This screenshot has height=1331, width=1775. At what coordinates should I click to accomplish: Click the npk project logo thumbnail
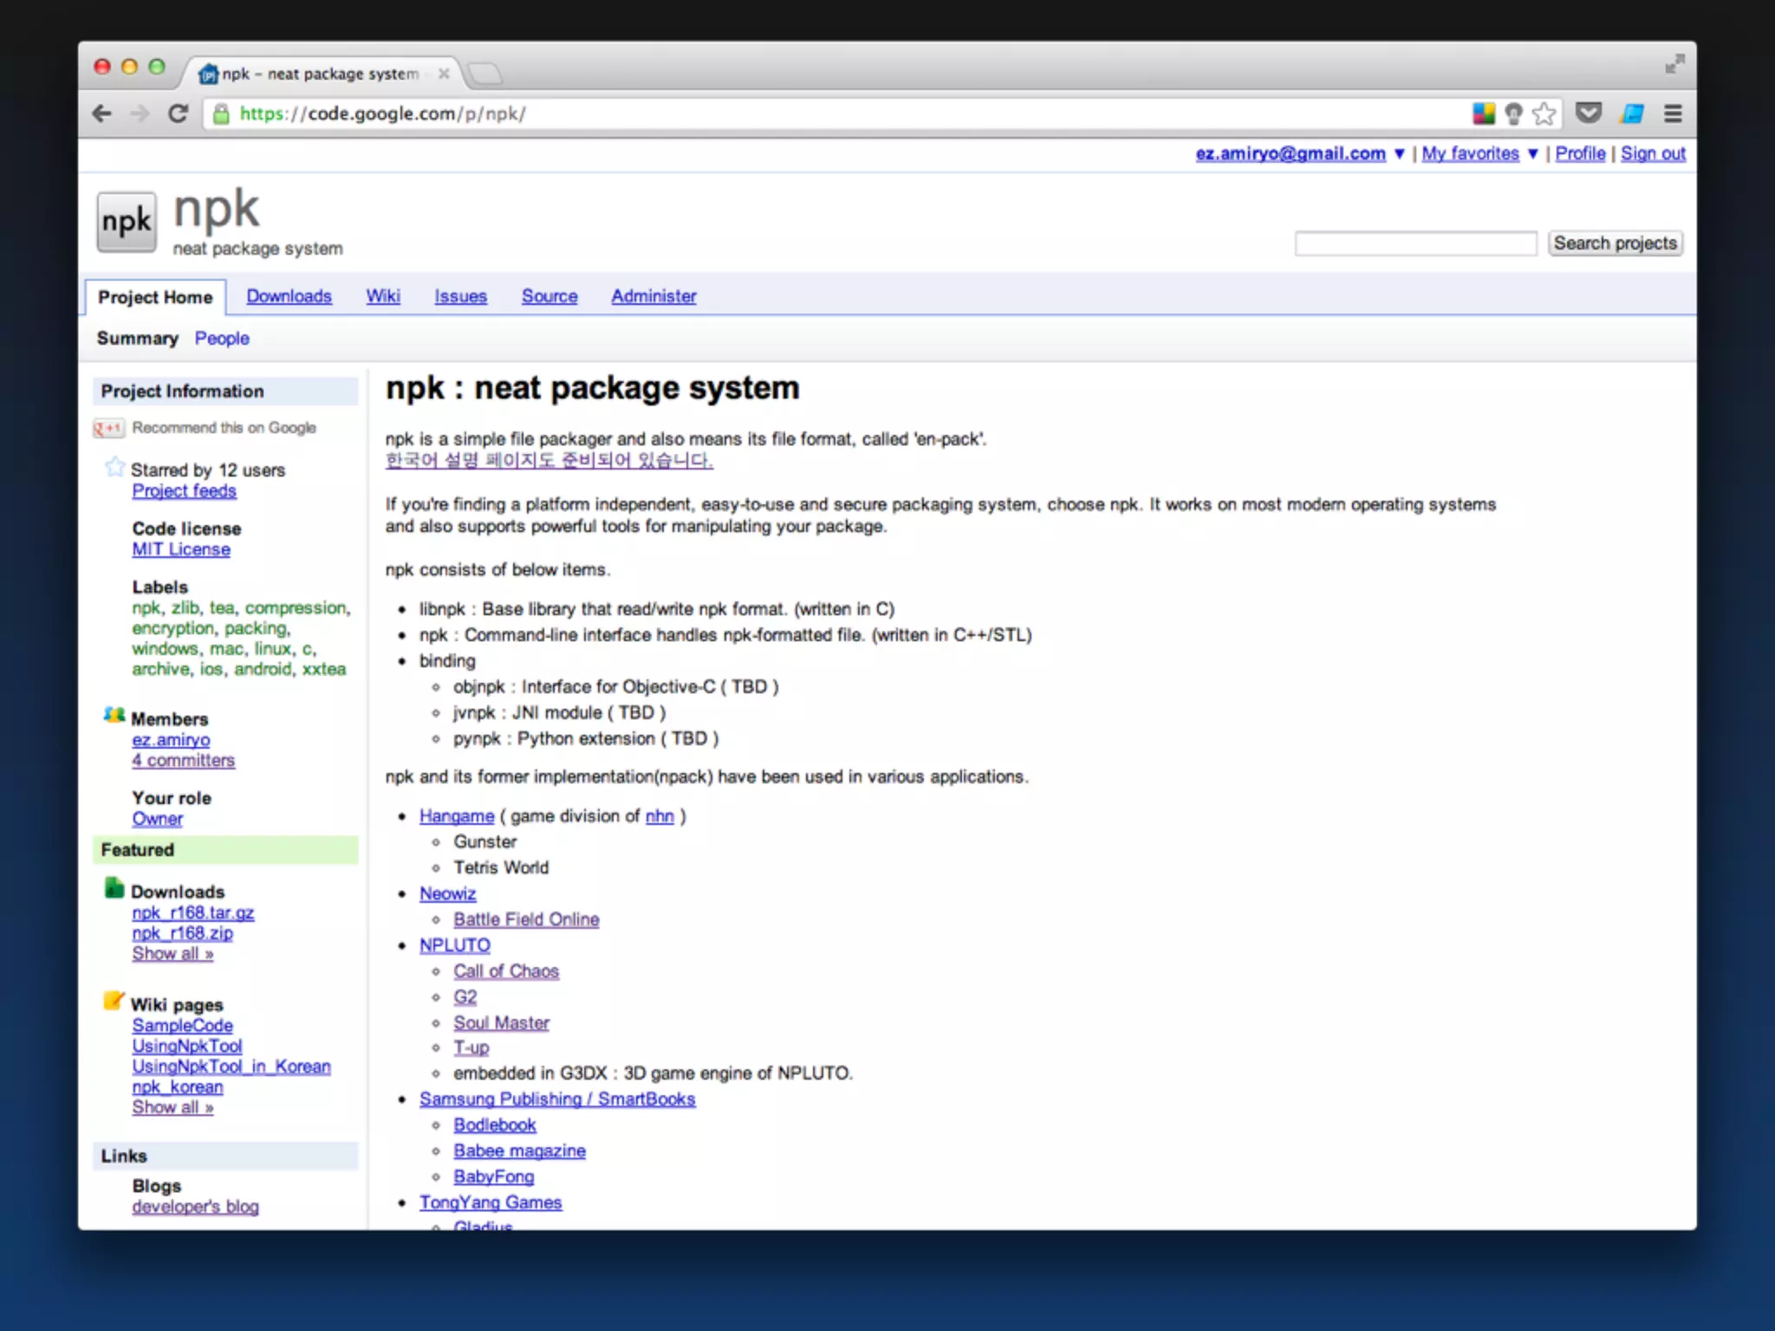click(127, 222)
